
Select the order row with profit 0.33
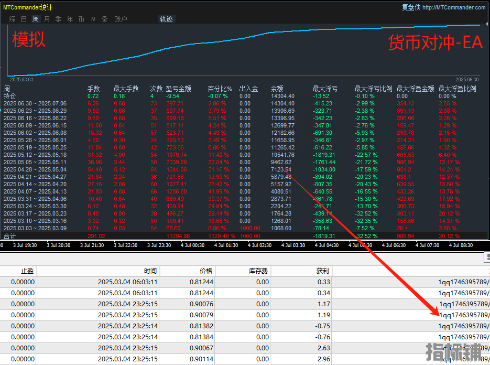point(245,282)
